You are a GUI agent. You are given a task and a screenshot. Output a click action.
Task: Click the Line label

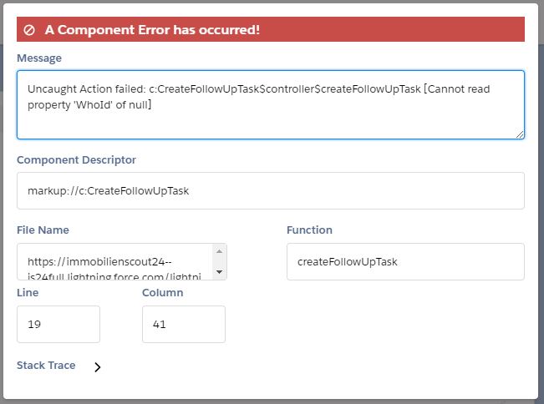click(x=28, y=292)
